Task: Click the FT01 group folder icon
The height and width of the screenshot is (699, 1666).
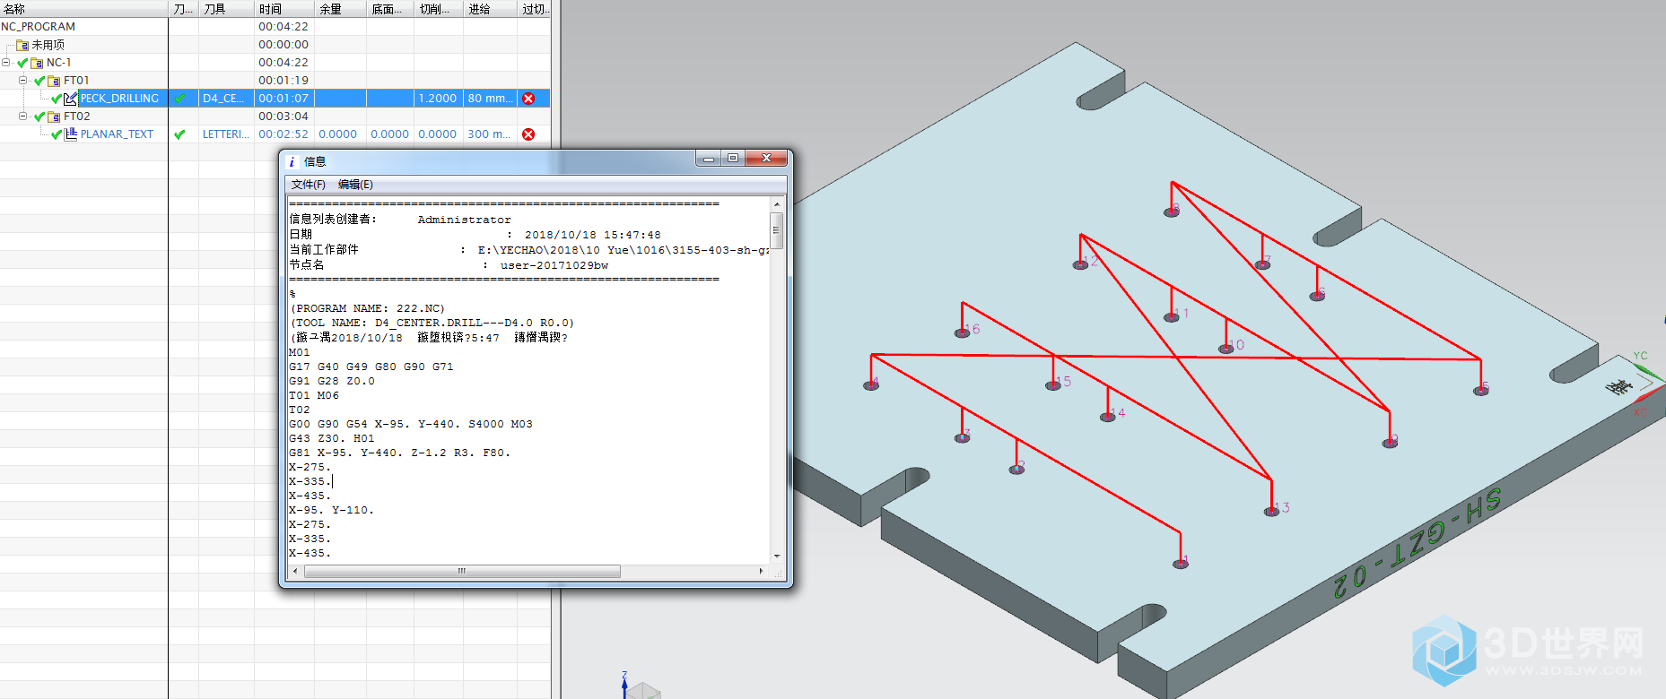Action: point(54,81)
